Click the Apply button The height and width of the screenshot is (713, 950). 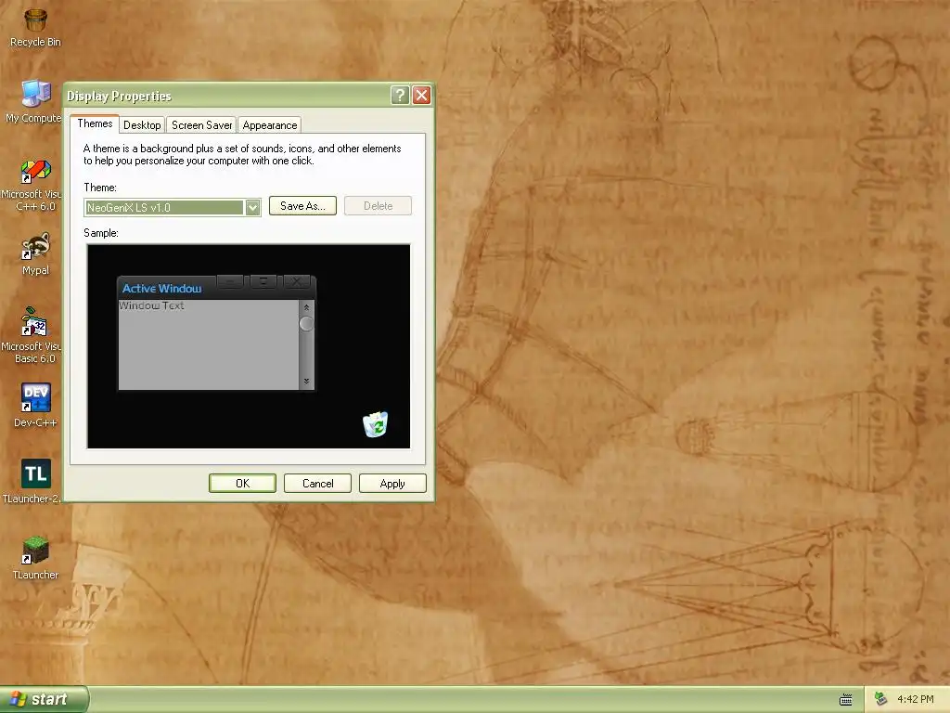(392, 483)
